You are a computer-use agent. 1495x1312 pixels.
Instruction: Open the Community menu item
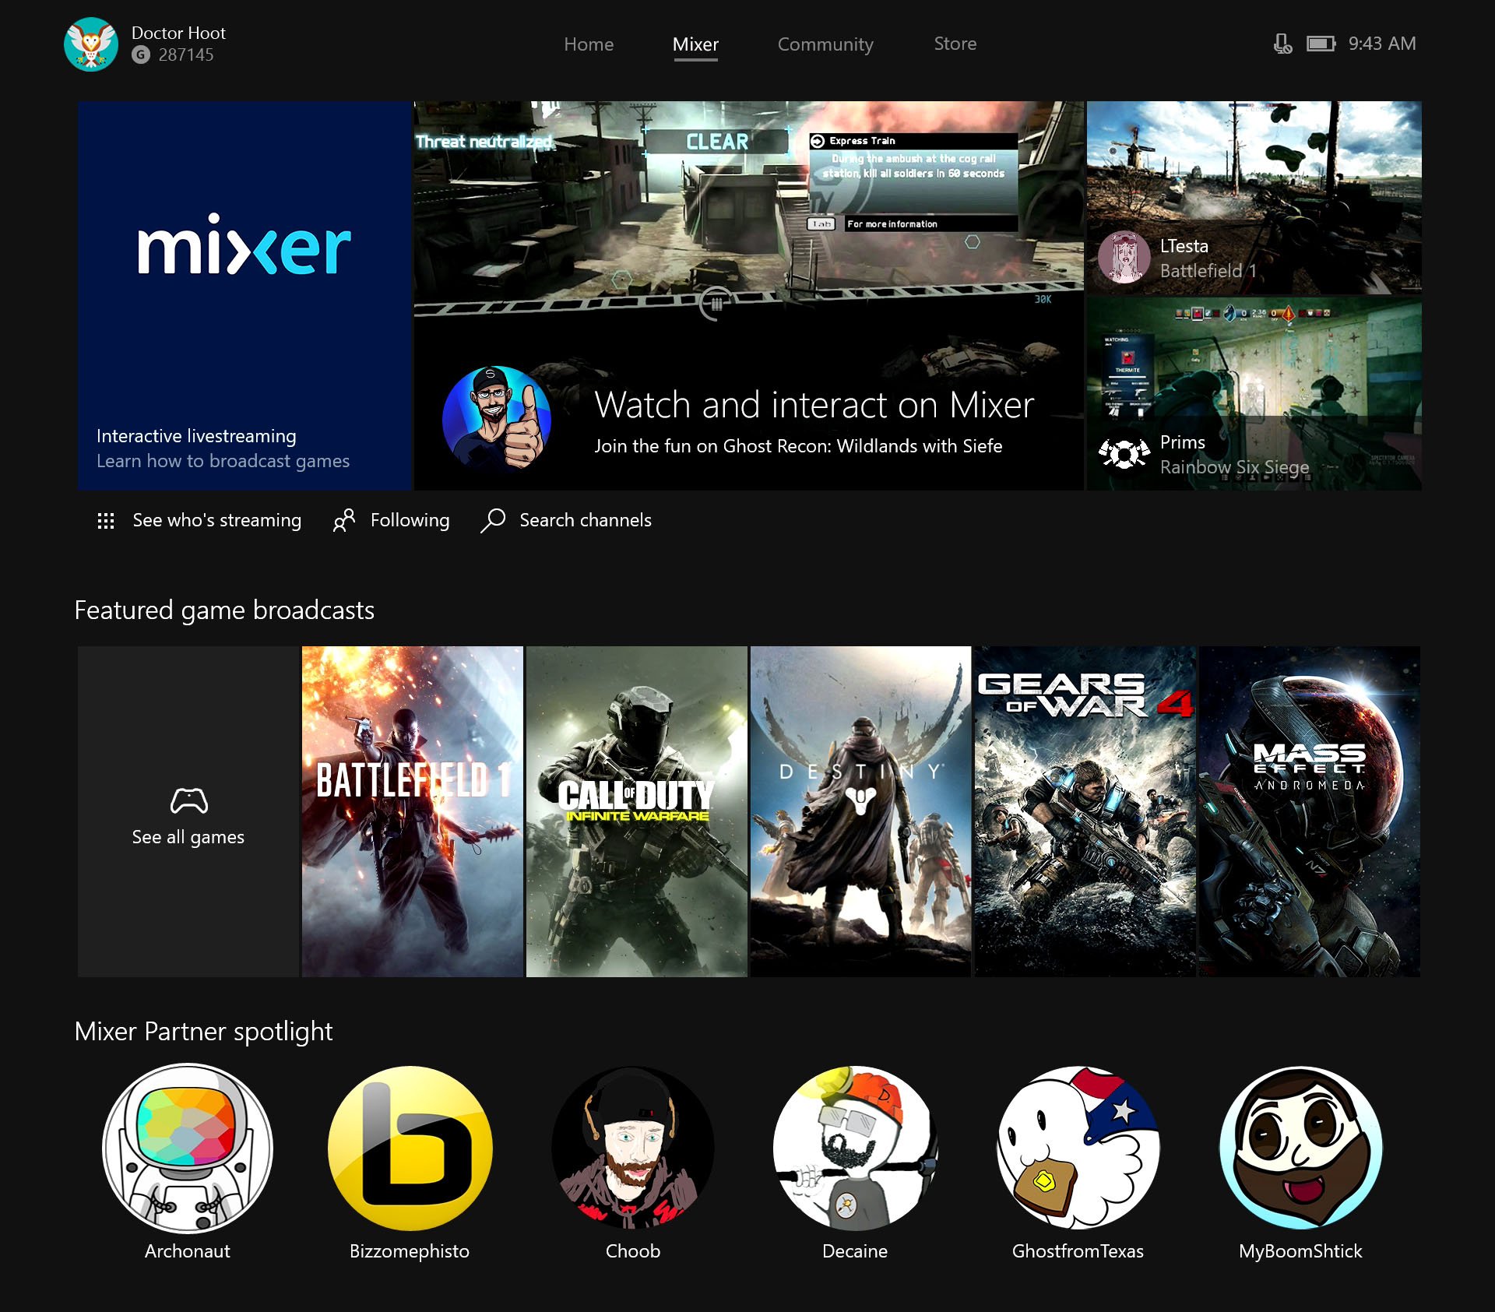pyautogui.click(x=825, y=44)
